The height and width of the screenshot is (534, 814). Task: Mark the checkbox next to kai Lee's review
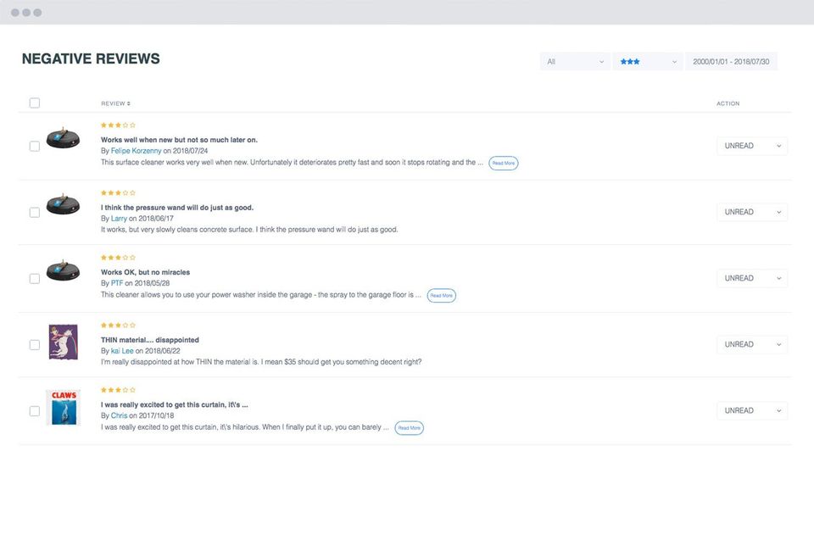[35, 345]
